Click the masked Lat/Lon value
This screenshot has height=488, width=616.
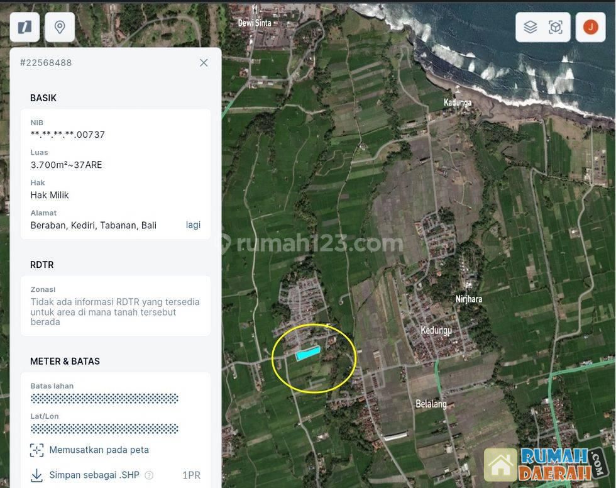pos(104,429)
